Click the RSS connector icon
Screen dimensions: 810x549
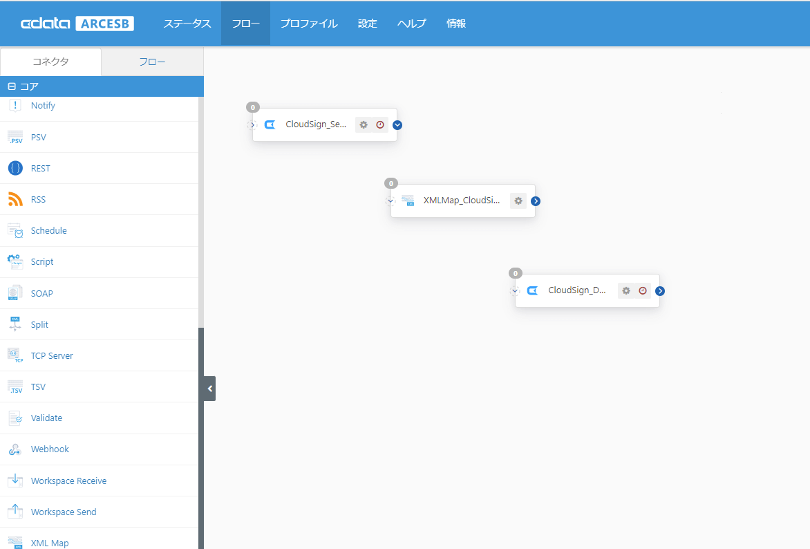point(15,199)
